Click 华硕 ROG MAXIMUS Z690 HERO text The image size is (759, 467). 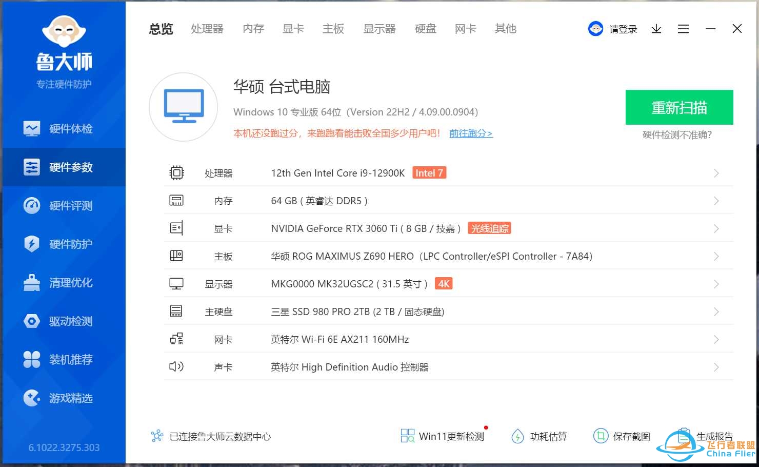[x=342, y=257]
